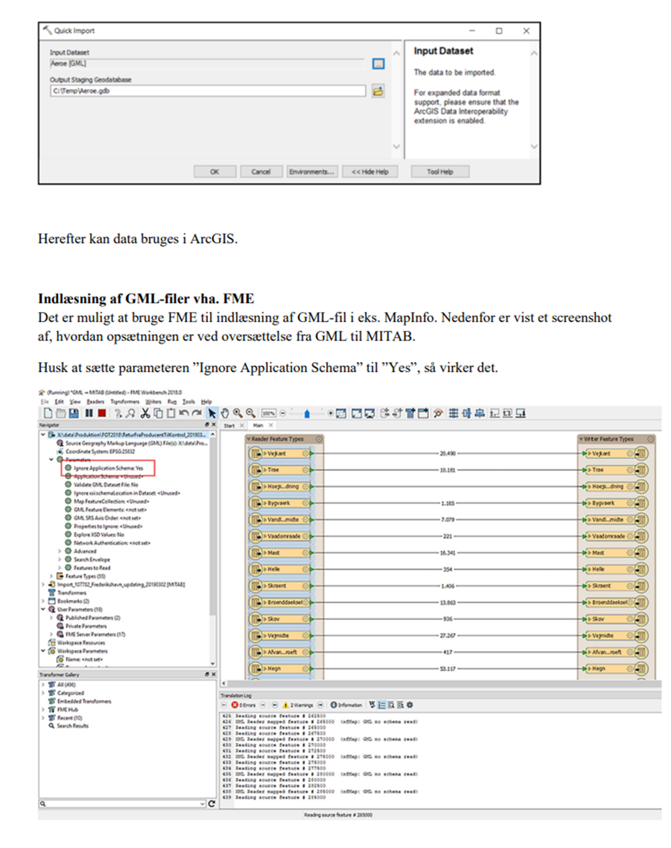This screenshot has width=671, height=848.
Task: Click the Save workspace floppy icon
Action: pos(74,414)
